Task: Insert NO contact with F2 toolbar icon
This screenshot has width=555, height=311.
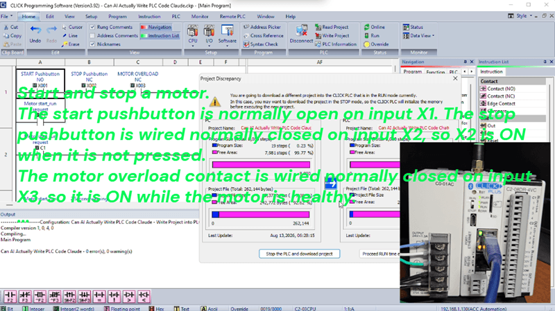Action: [10, 296]
